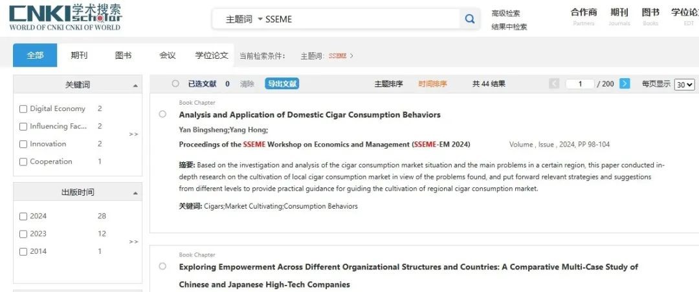Click 清除 to clear selected documents
Image resolution: width=699 pixels, height=292 pixels.
[x=247, y=84]
